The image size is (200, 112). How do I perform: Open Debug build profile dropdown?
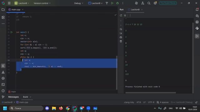tap(78, 3)
